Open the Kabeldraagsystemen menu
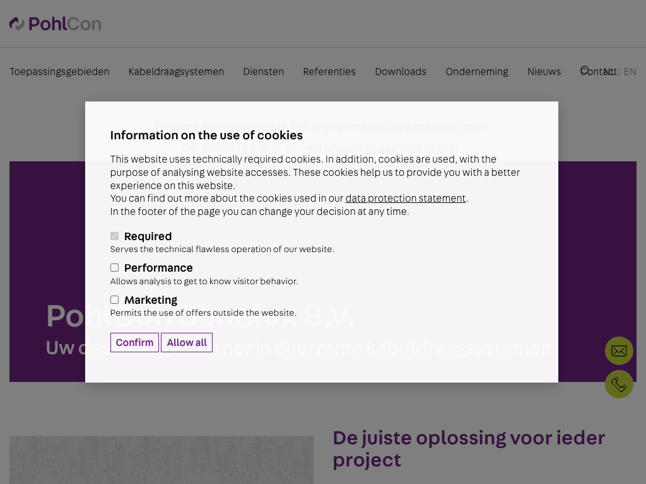This screenshot has width=646, height=484. click(x=176, y=72)
